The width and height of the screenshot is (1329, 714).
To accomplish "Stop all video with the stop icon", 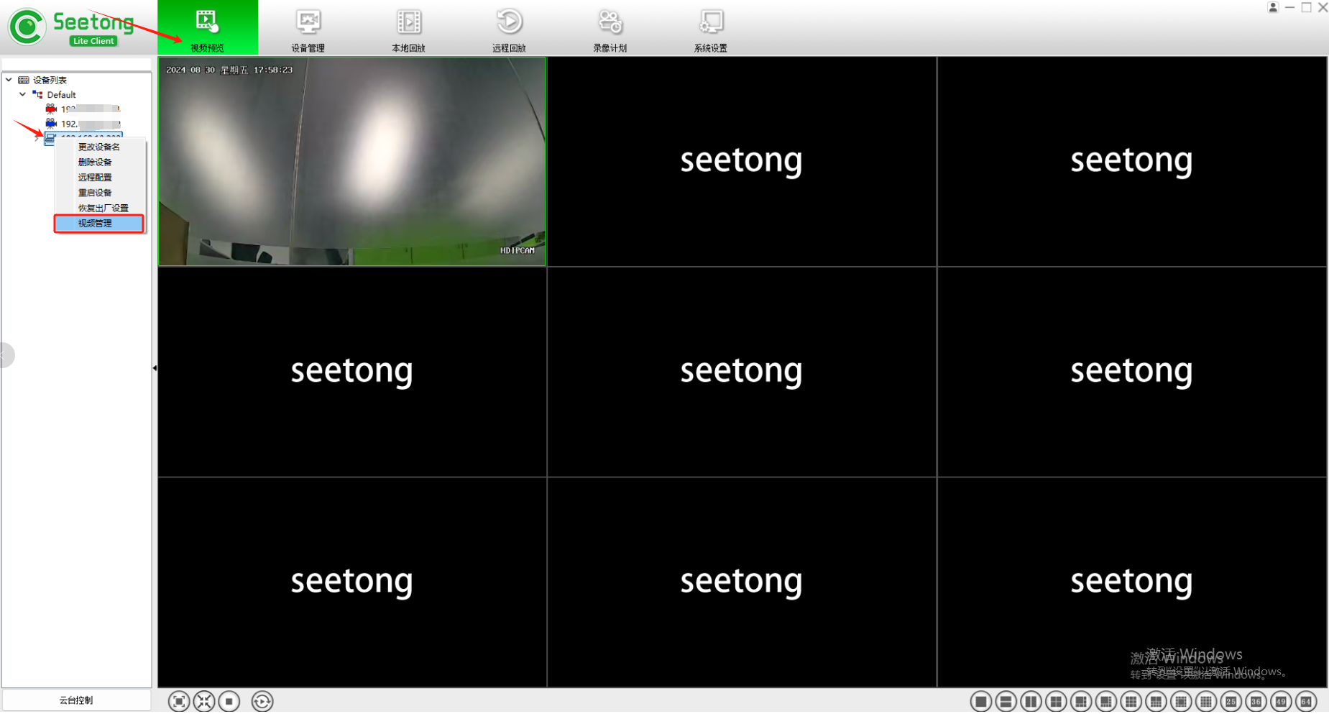I will [x=229, y=701].
